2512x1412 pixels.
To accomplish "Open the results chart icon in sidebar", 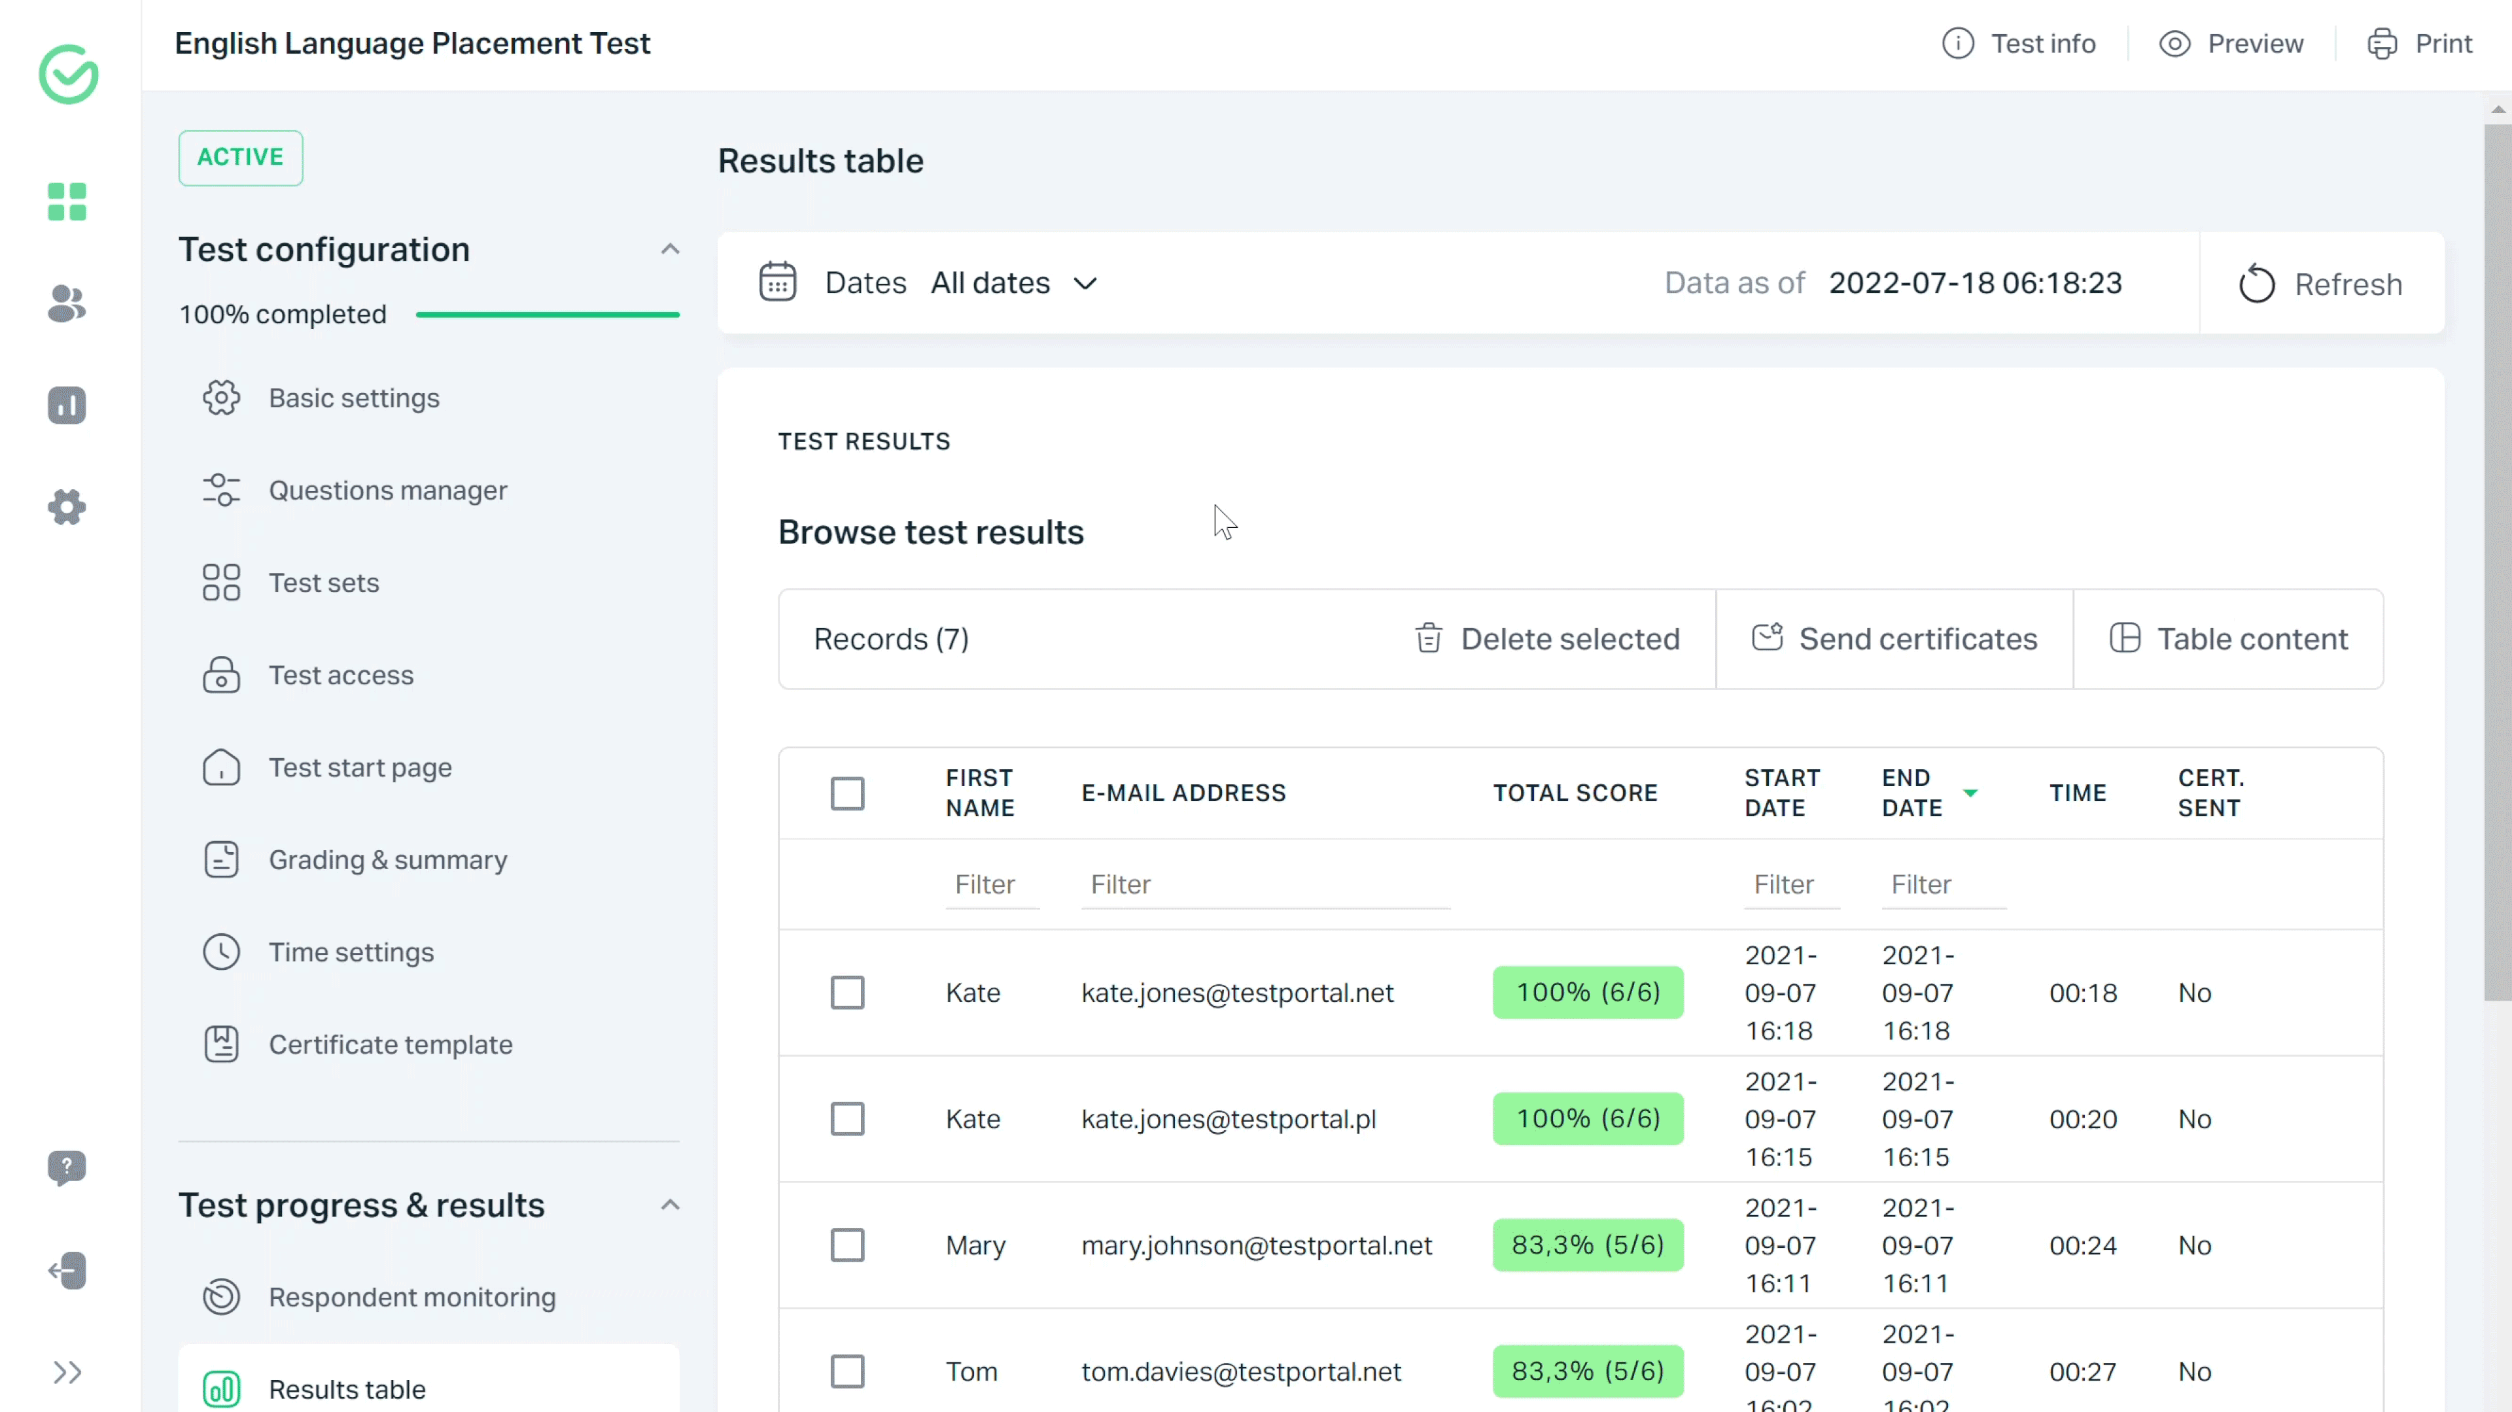I will click(66, 405).
